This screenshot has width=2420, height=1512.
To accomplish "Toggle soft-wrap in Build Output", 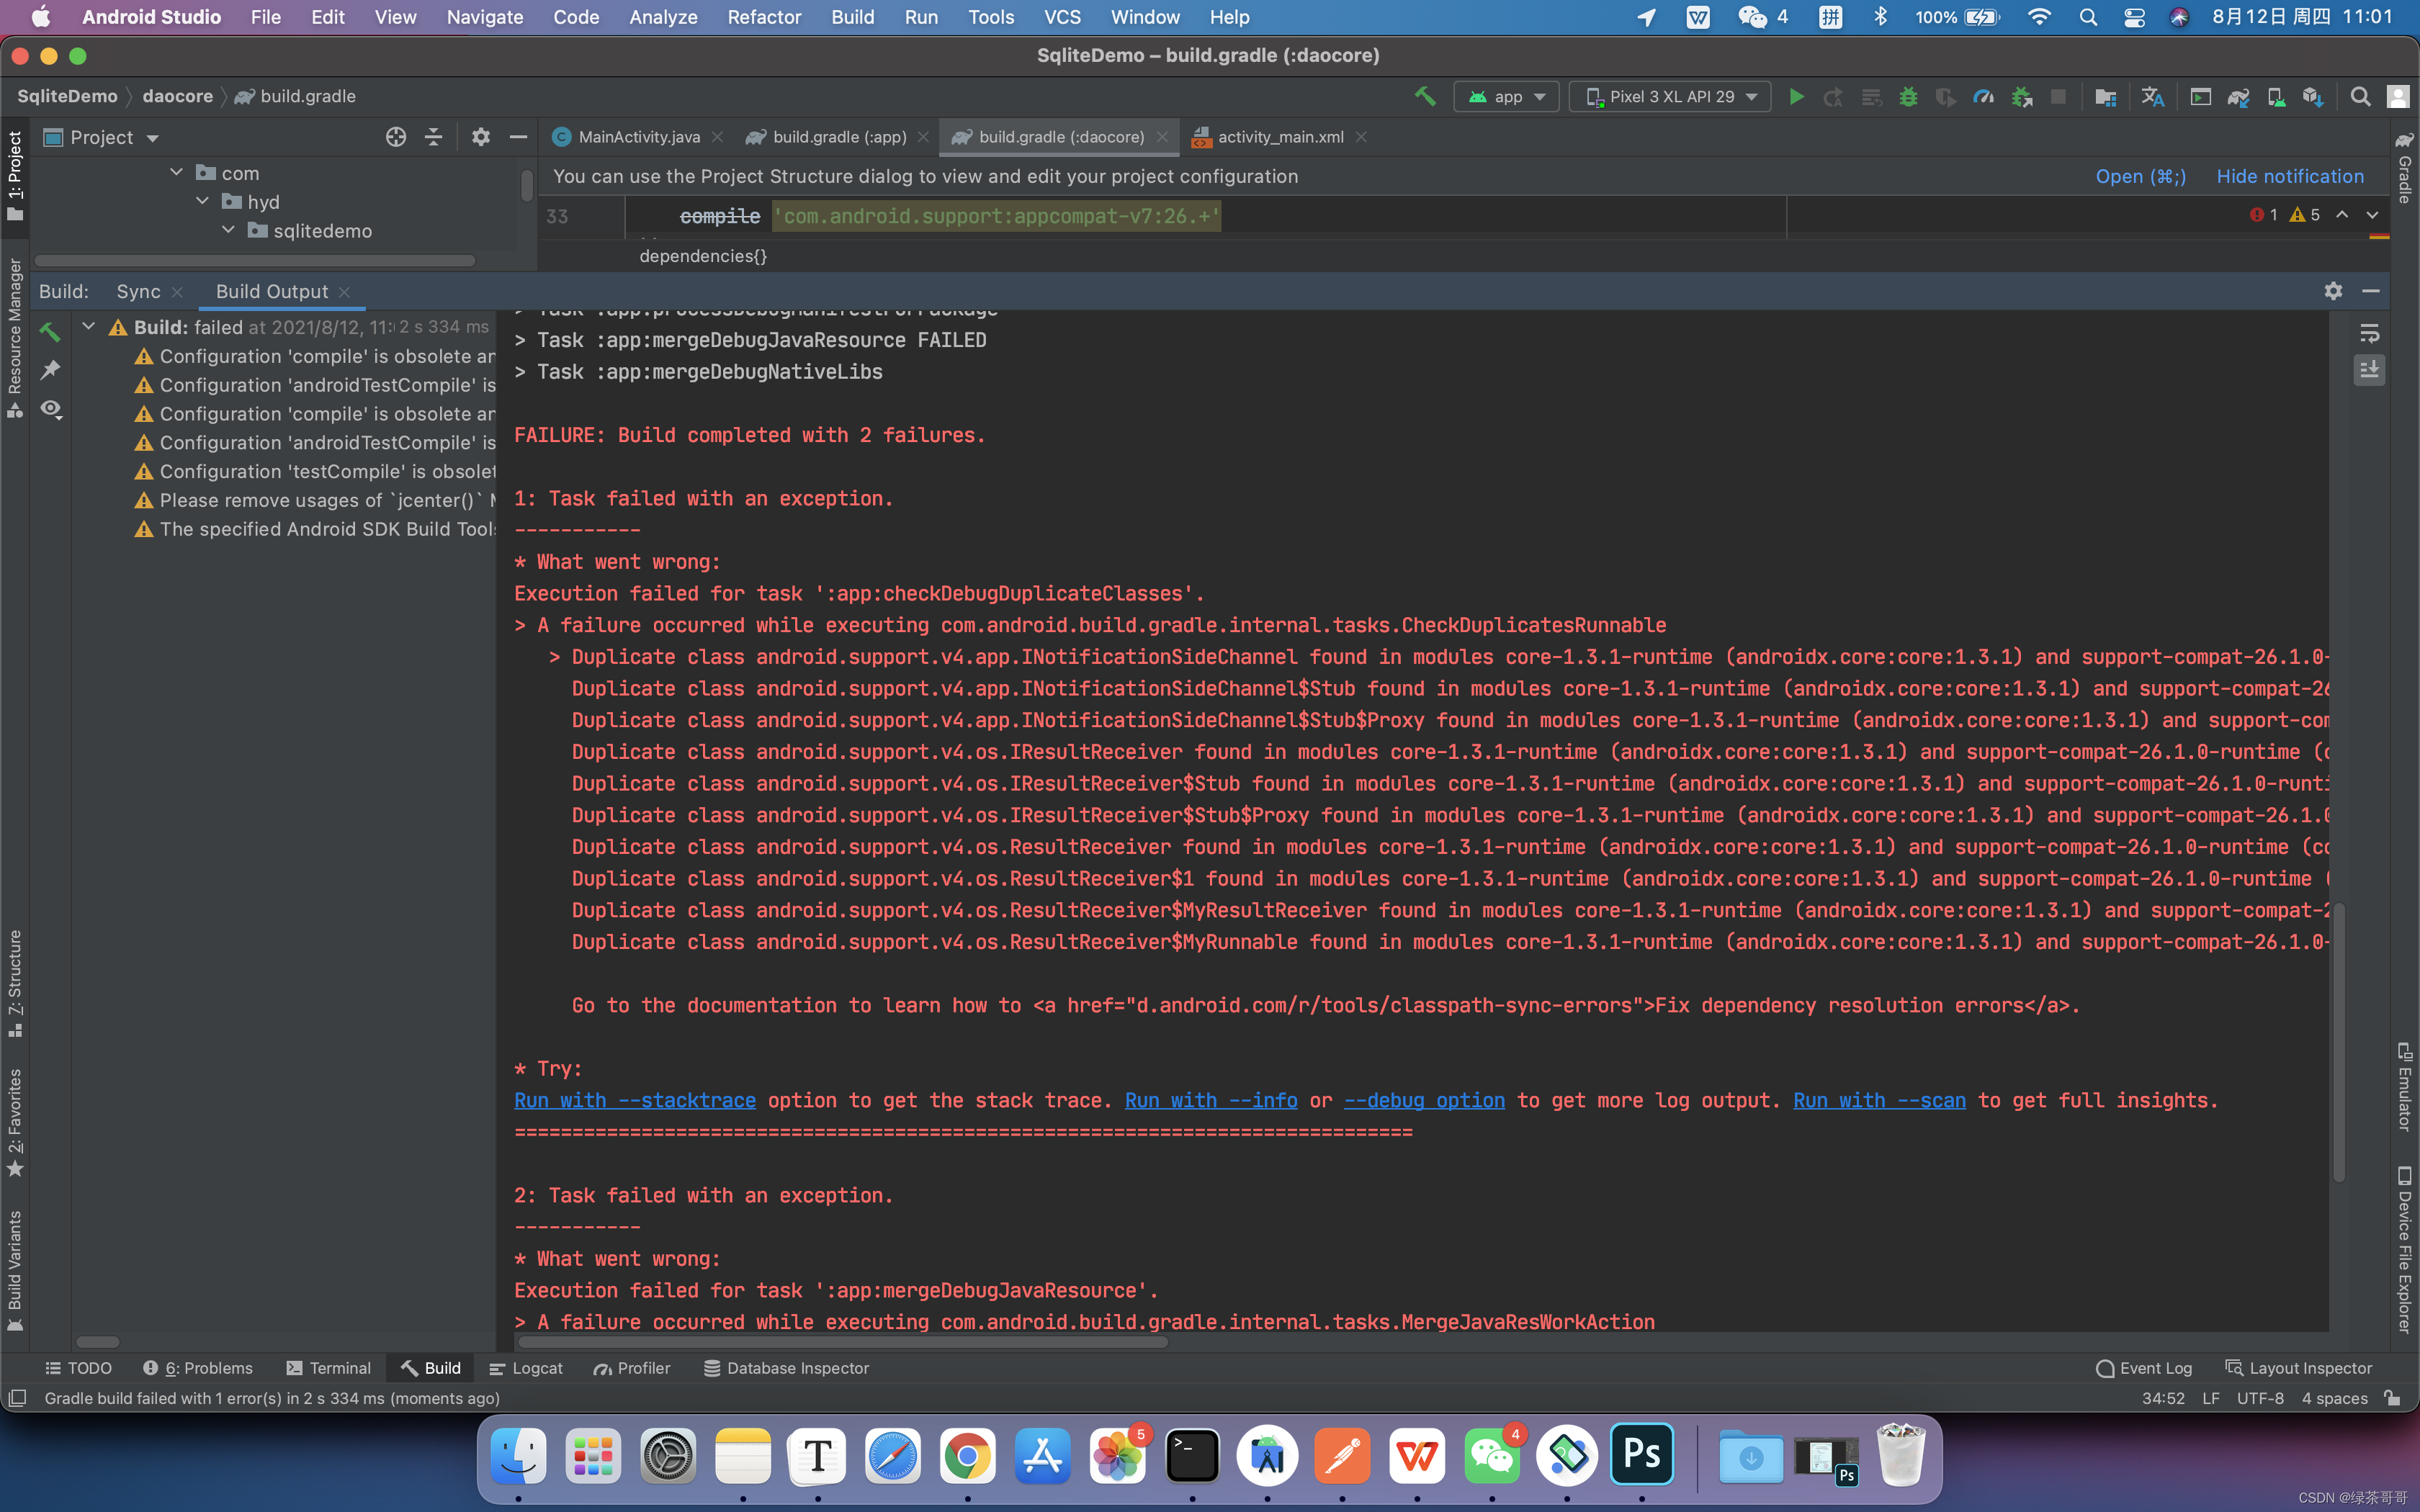I will tap(2370, 333).
